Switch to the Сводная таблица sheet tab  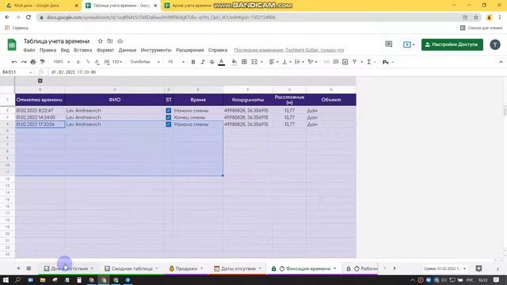[x=132, y=268]
